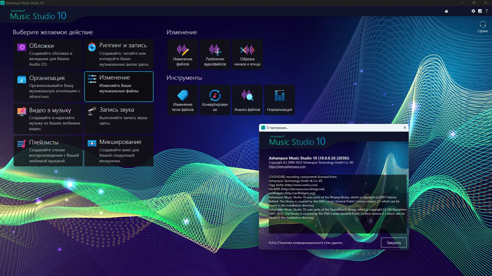Open the Микширование mix tile
The height and width of the screenshot is (276, 492).
(x=119, y=151)
